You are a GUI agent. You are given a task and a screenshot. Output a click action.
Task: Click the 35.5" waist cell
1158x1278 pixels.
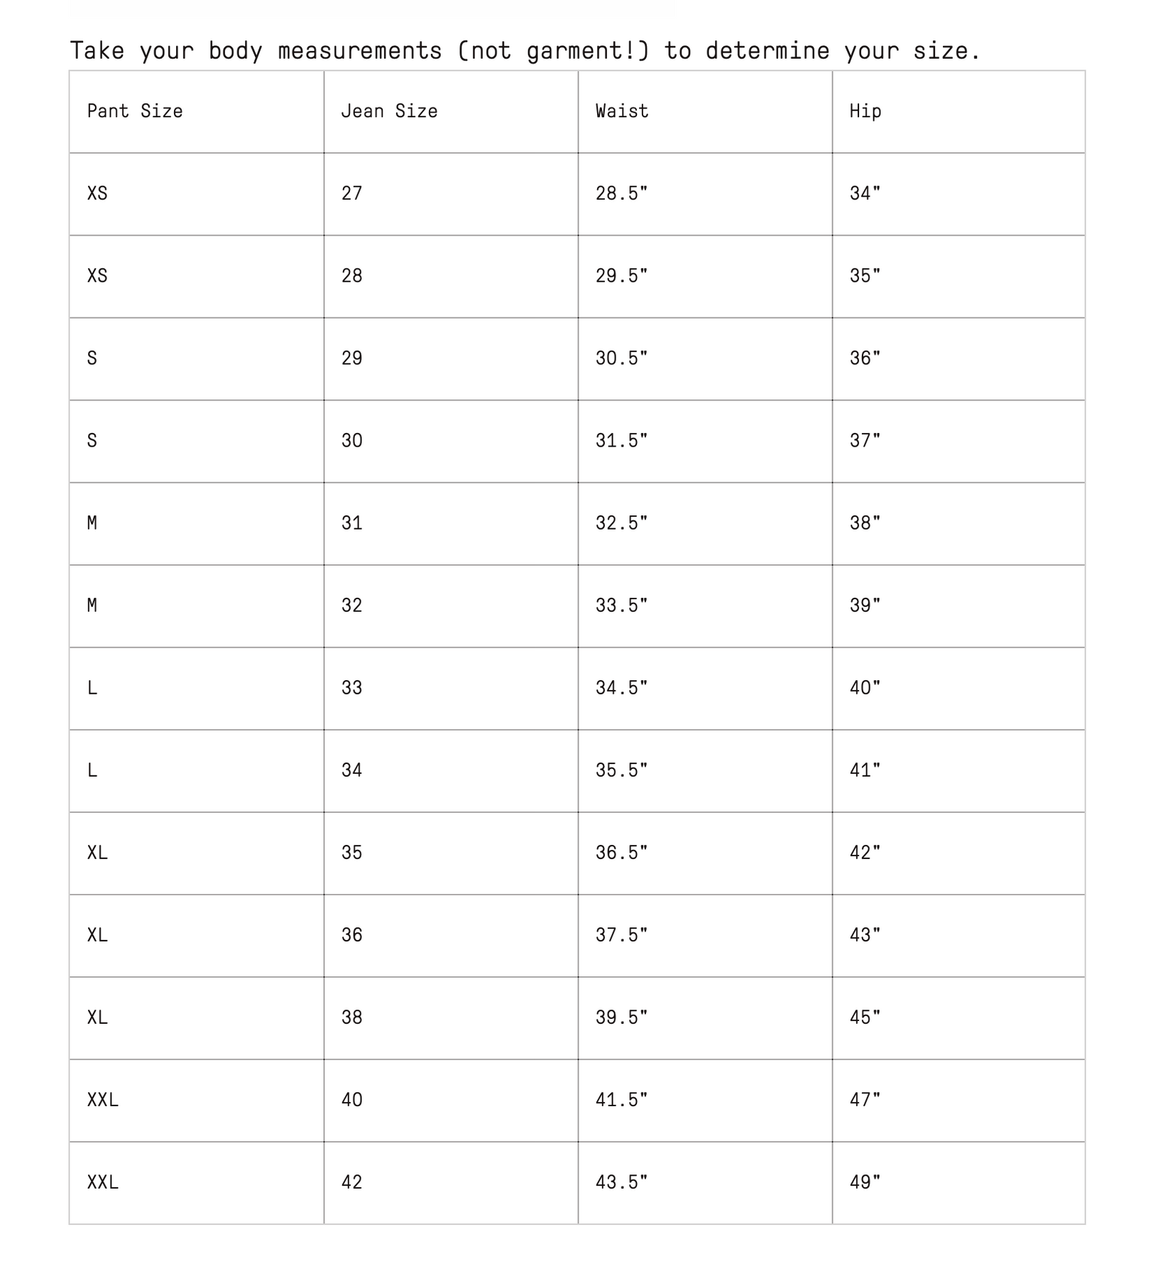click(622, 770)
